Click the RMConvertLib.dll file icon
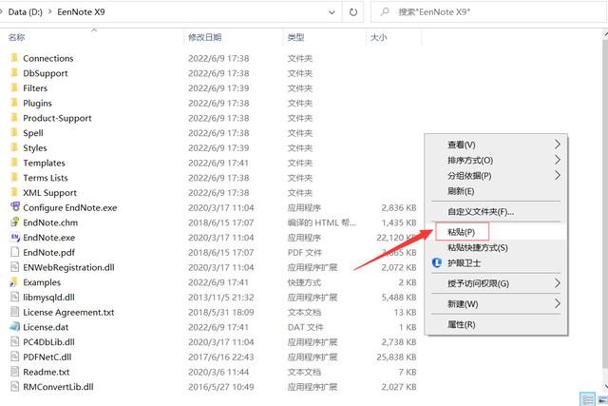Screen dimensions: 608x406 15,387
